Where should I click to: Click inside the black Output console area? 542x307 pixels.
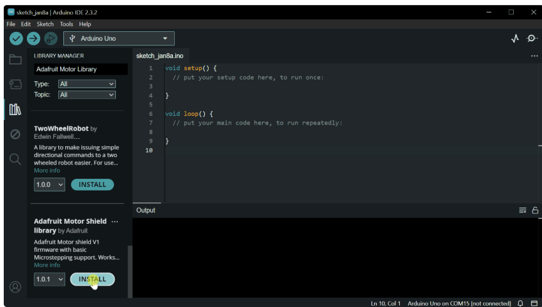click(335, 258)
